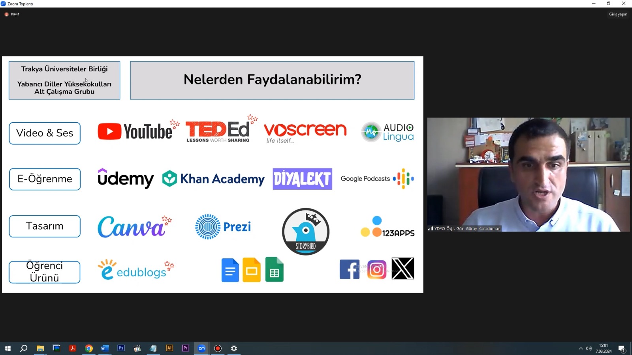This screenshot has height=355, width=632.
Task: Click the Khan Academy logo
Action: click(x=213, y=179)
